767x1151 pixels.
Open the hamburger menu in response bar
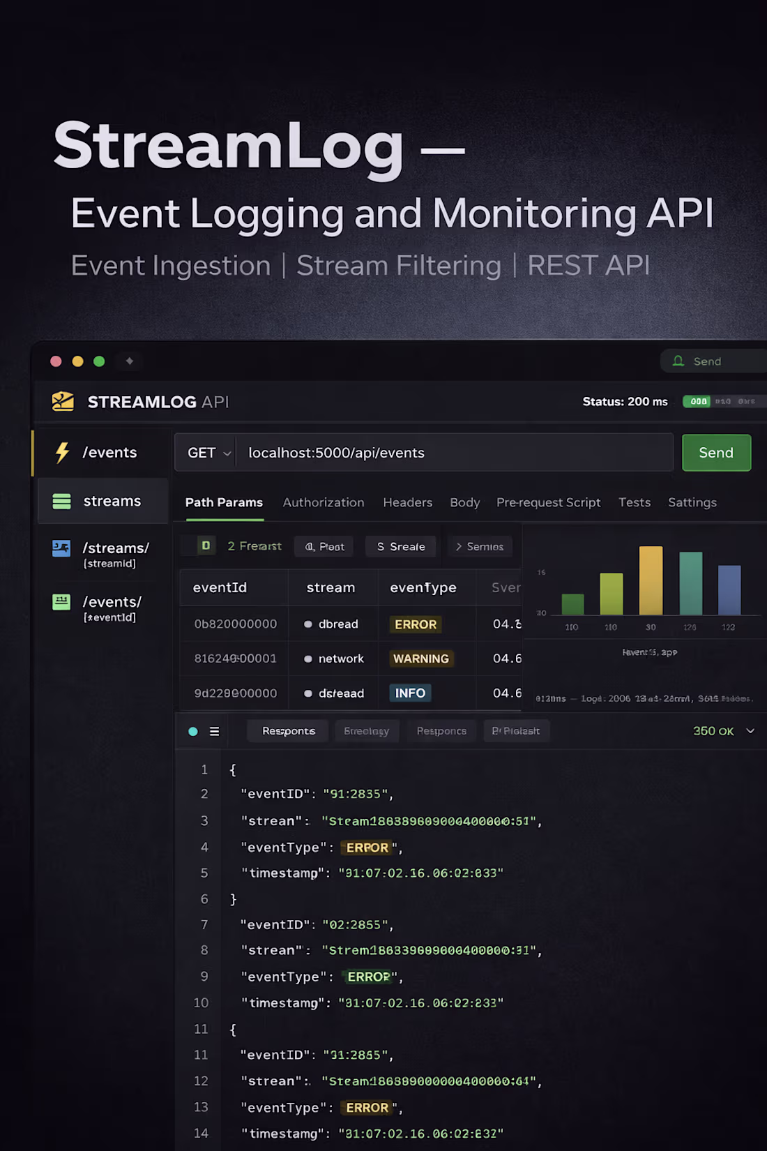pyautogui.click(x=214, y=731)
